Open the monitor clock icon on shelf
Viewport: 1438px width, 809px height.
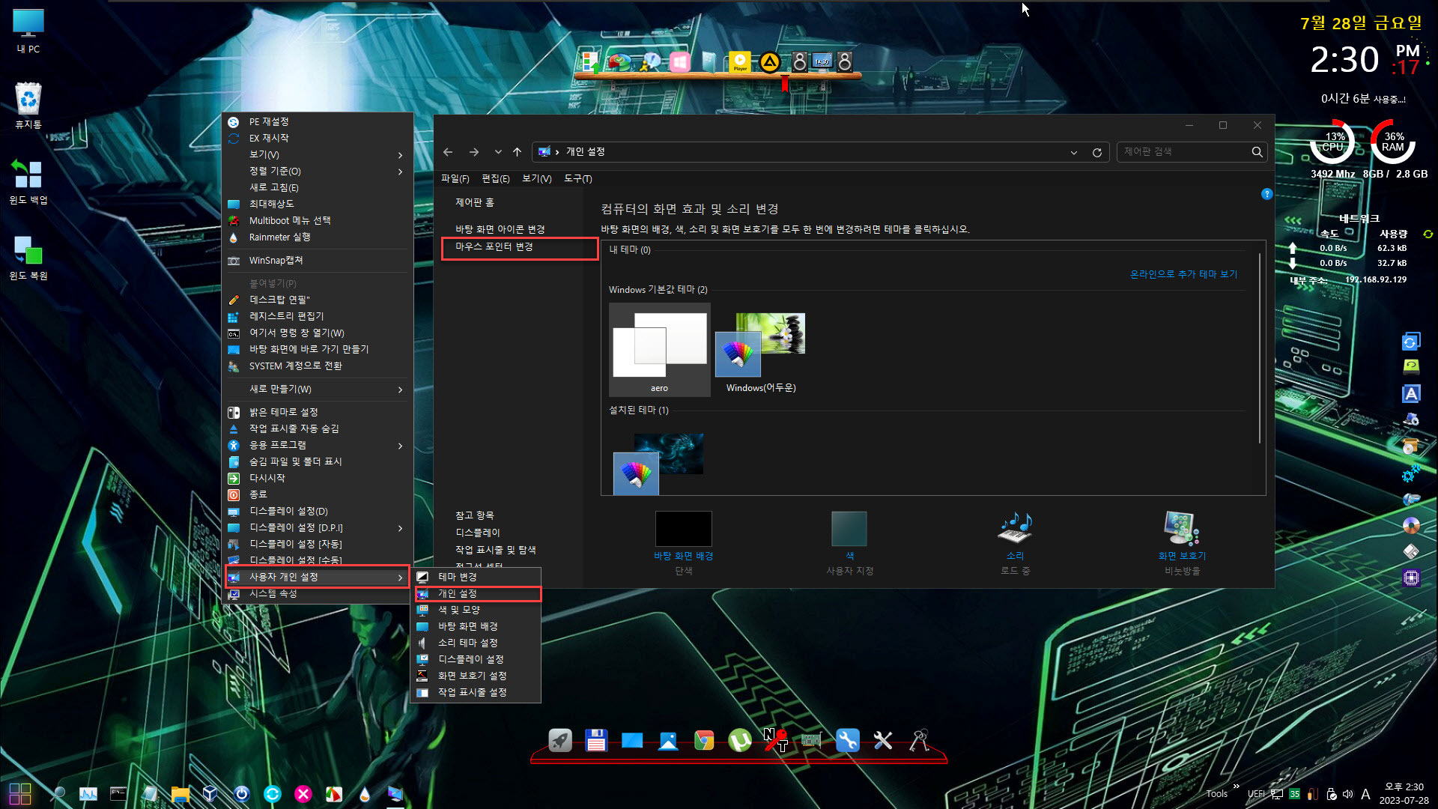click(822, 62)
